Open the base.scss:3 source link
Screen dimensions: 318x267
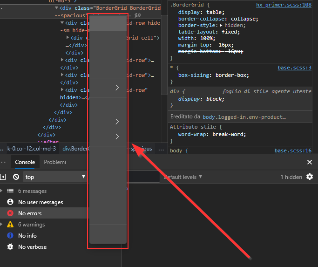pos(294,68)
